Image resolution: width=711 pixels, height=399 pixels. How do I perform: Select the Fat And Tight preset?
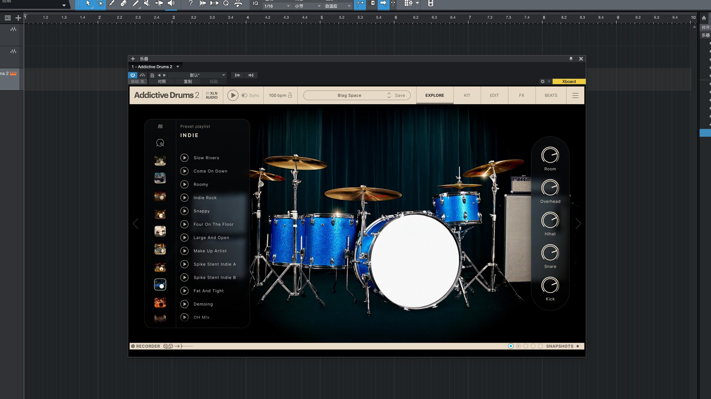tap(208, 291)
